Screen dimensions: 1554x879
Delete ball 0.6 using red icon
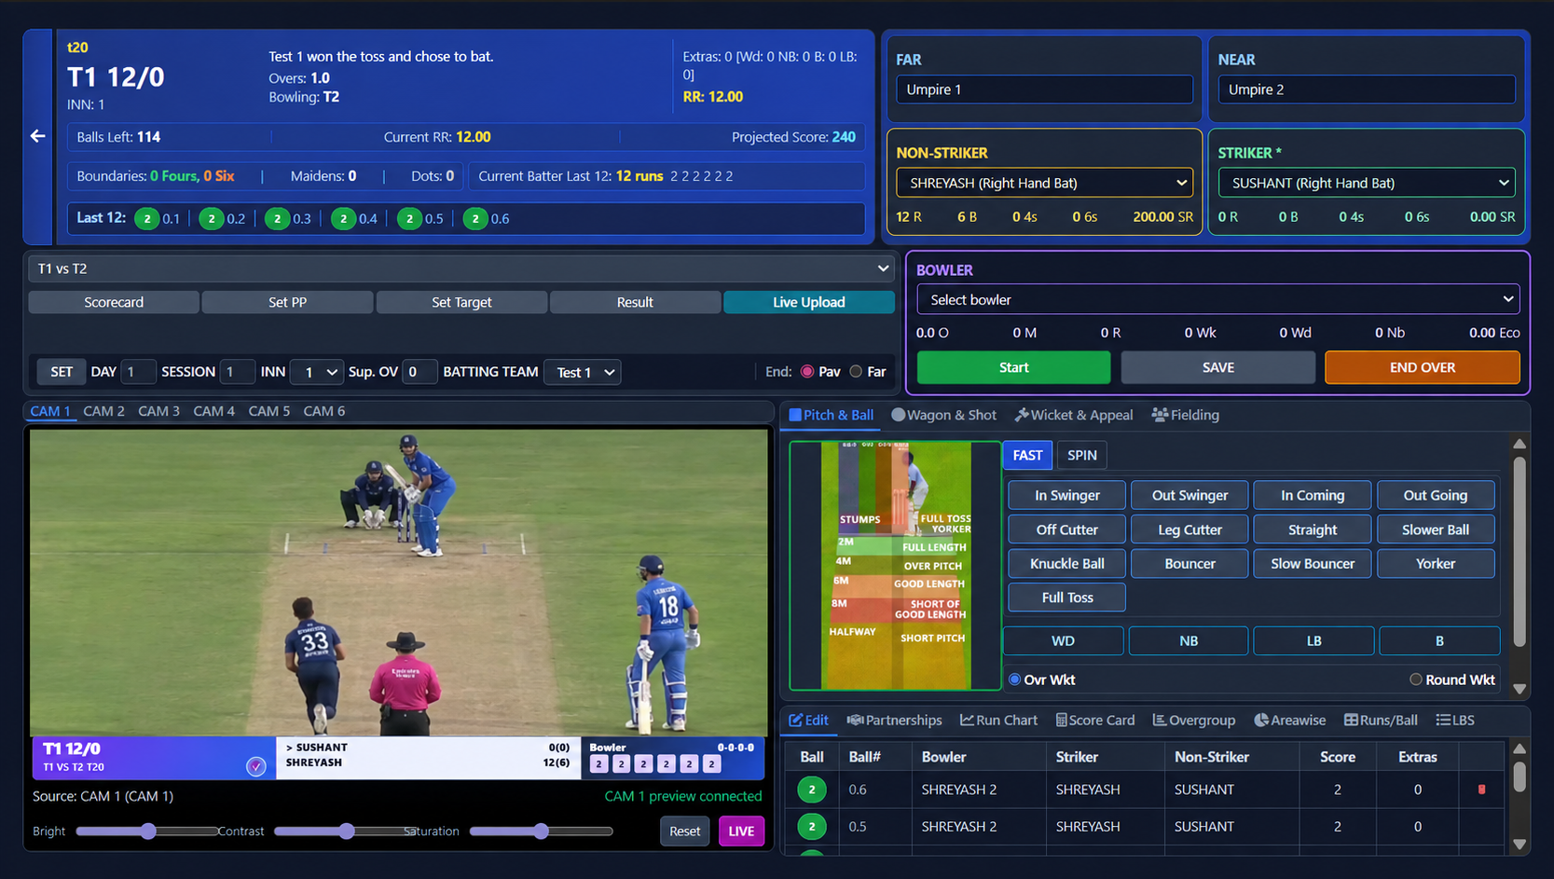[1481, 790]
